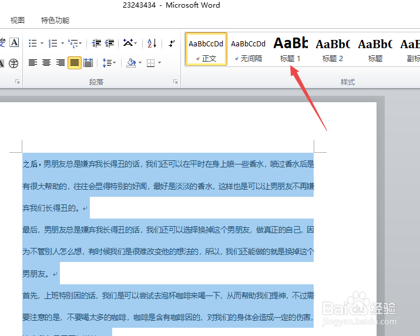Screen dimensions: 420x336
Task: Toggle justify alignment button
Action: pos(75,63)
